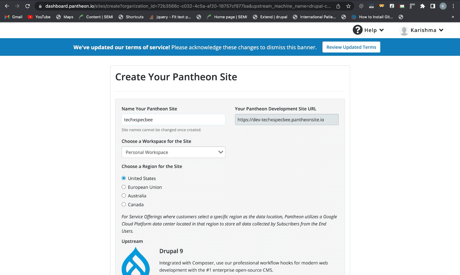Open the Maps bookmark
Viewport: 460px width, 275px height.
[x=65, y=17]
